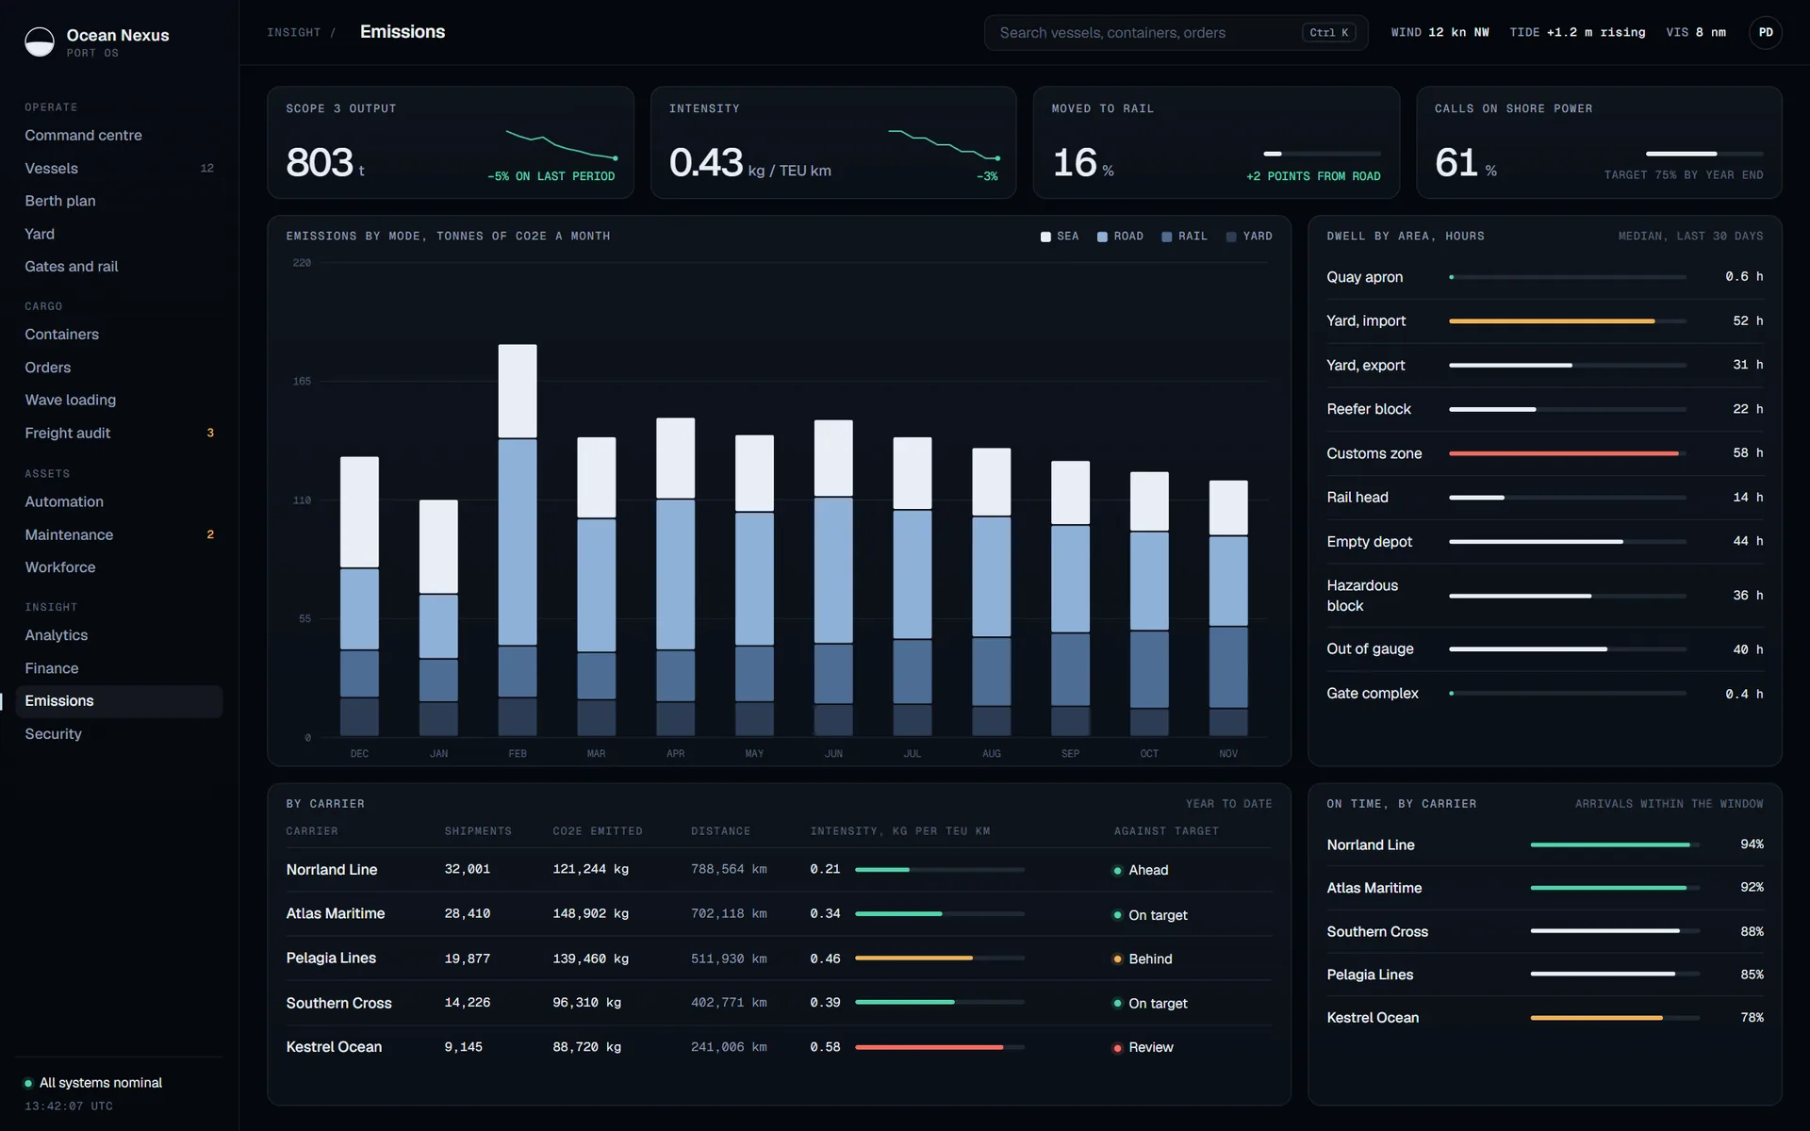1810x1131 pixels.
Task: Open the Intensity 0.43 card
Action: click(x=833, y=142)
